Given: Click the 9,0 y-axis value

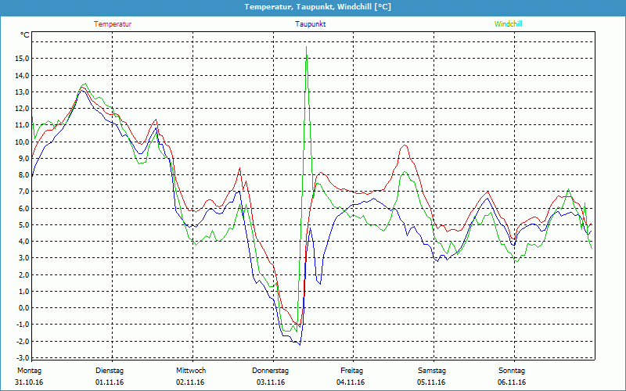Looking at the screenshot, I should click(23, 159).
